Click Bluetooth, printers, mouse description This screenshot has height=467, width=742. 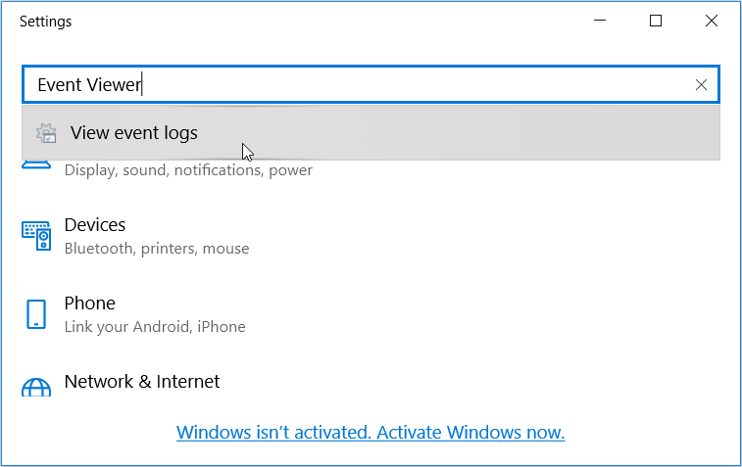tap(157, 249)
